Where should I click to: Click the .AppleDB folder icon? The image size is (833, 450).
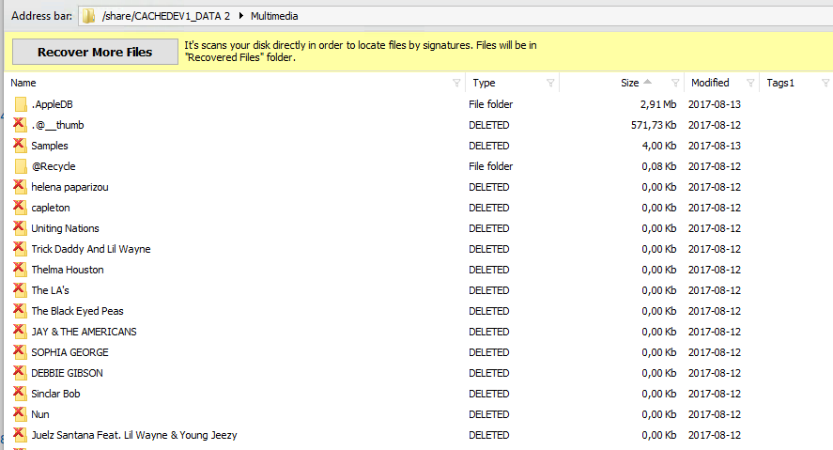(x=21, y=104)
